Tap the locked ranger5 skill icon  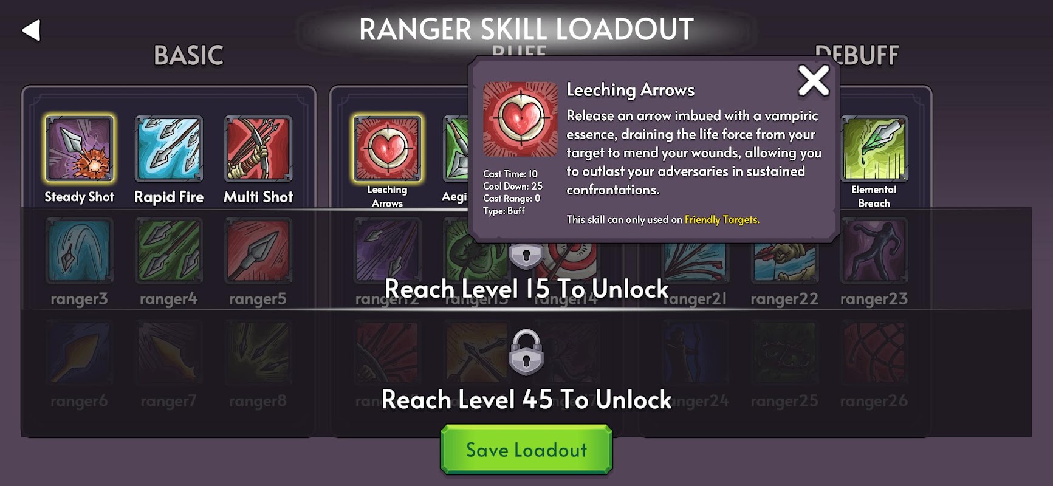258,251
